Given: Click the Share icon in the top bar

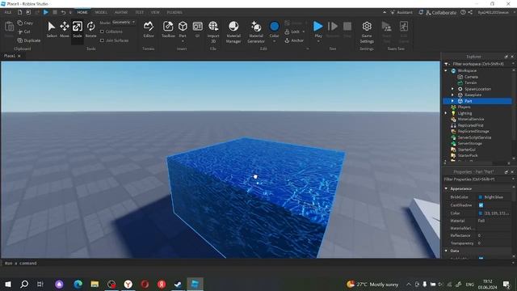Looking at the screenshot, I should point(470,12).
